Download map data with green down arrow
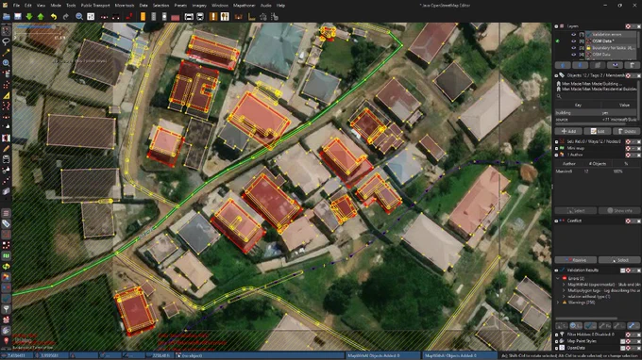Viewport: 642px width, 360px height. [29, 17]
